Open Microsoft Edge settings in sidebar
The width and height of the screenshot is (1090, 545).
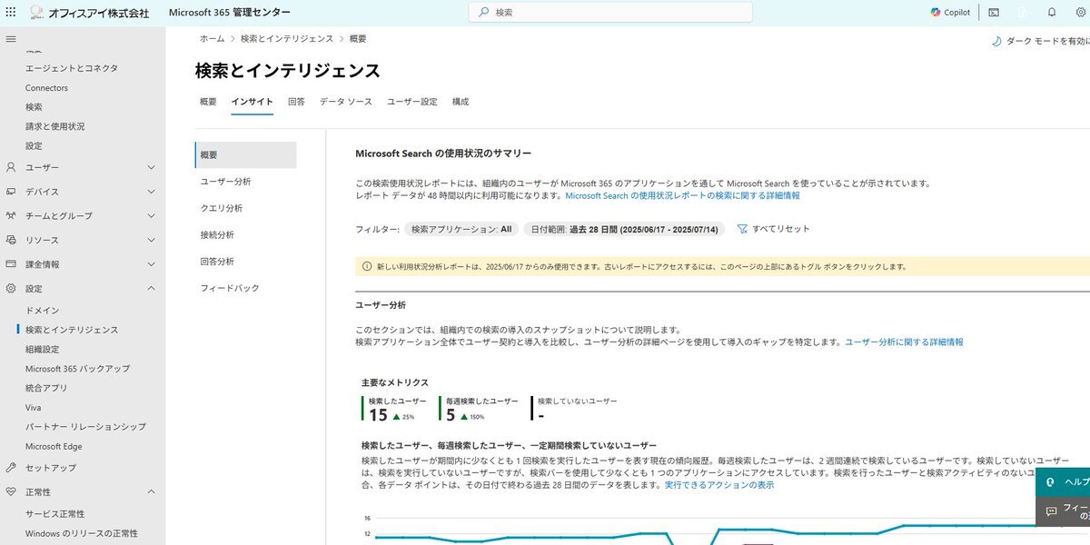[54, 447]
